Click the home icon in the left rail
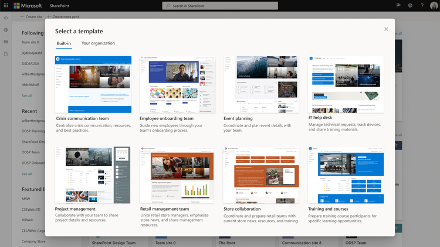Image resolution: width=440 pixels, height=247 pixels. (x=6, y=18)
